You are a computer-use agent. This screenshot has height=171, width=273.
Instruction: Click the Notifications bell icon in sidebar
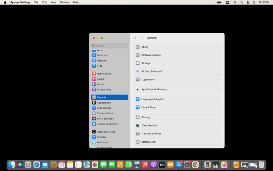[94, 74]
